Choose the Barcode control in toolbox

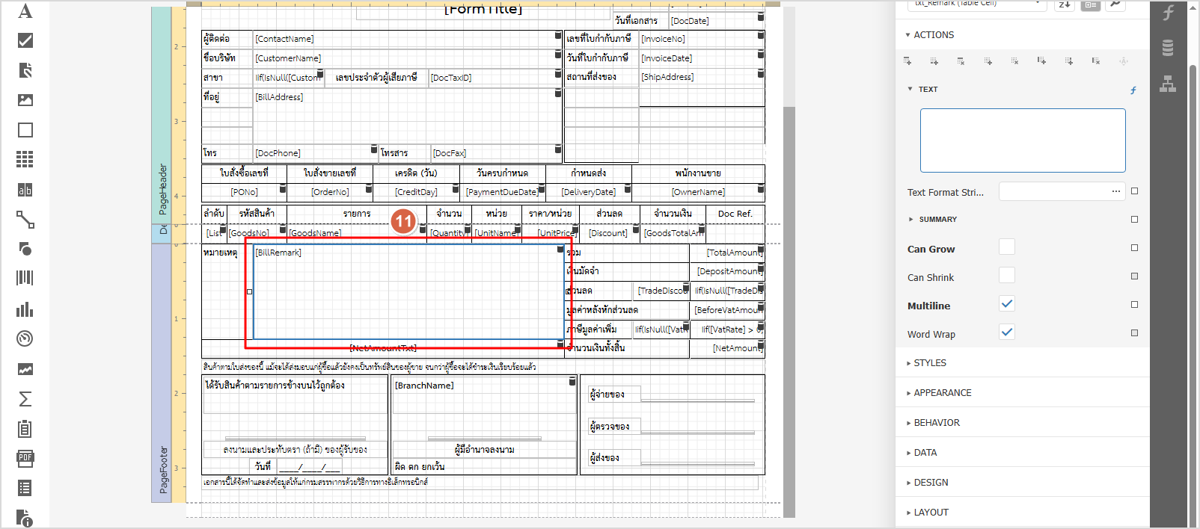tap(25, 278)
